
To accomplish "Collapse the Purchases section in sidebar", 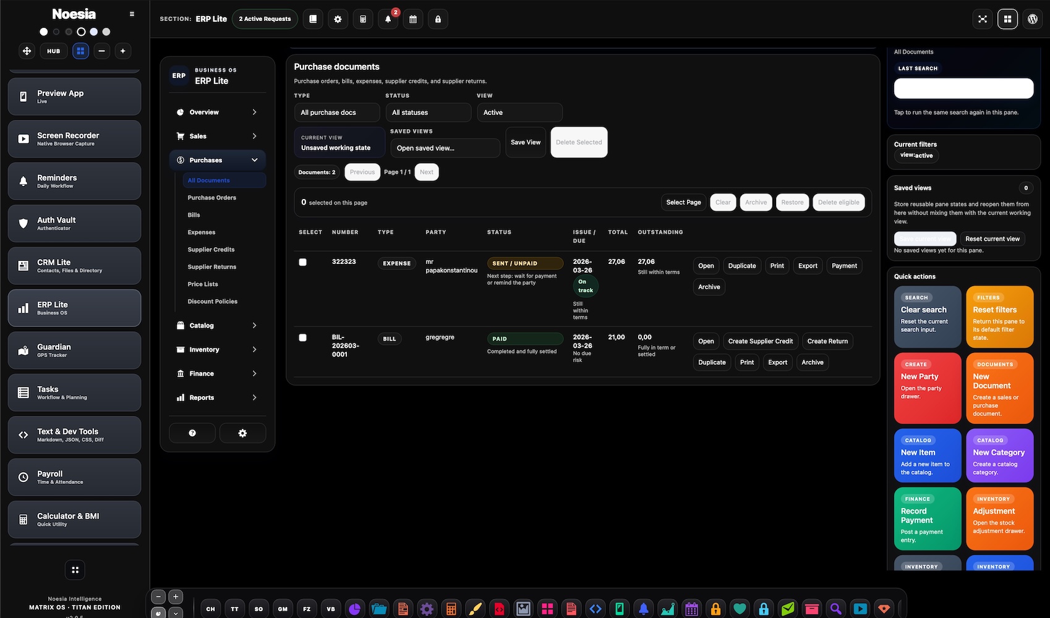I will tap(218, 160).
